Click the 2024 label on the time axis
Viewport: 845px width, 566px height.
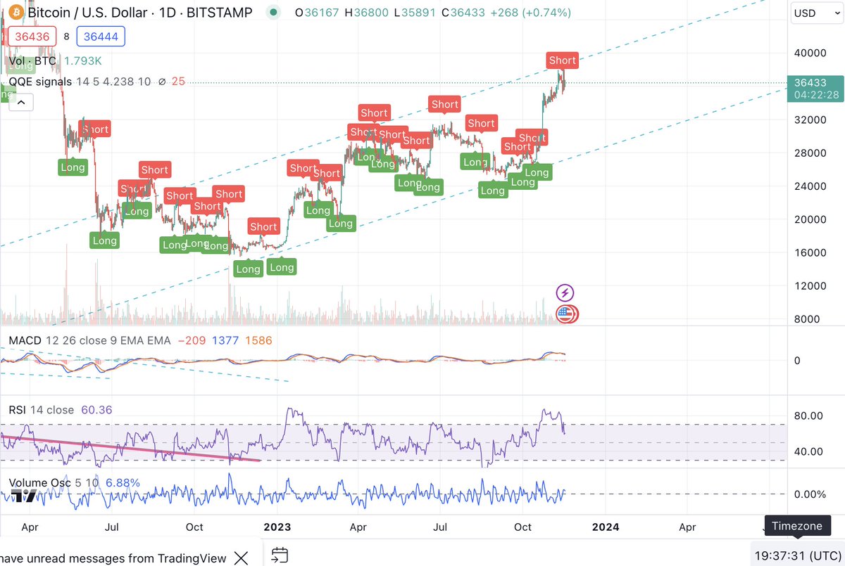coord(604,527)
